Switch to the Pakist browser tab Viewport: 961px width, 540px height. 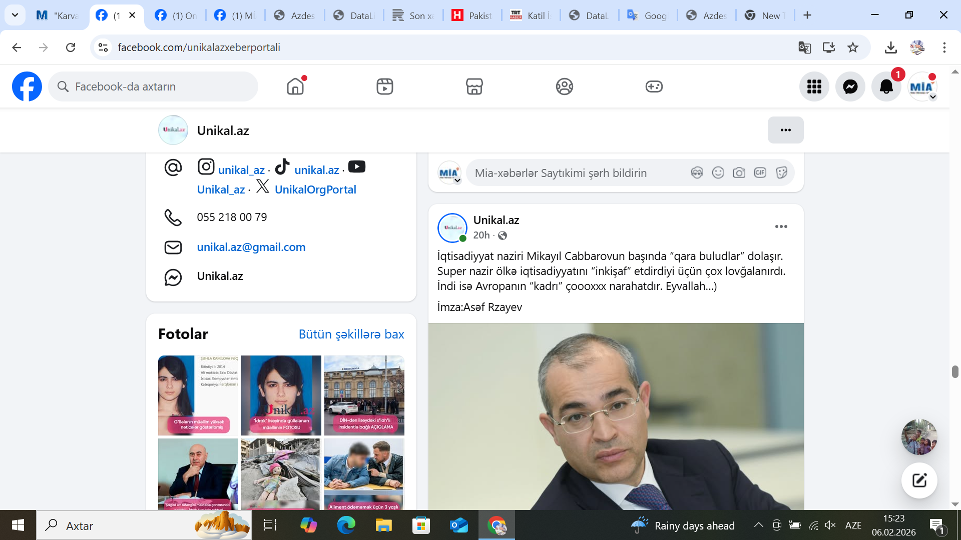coord(472,15)
